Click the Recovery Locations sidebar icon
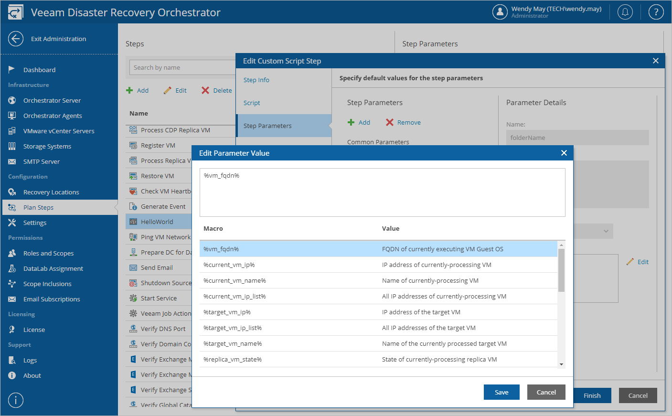 (12, 192)
